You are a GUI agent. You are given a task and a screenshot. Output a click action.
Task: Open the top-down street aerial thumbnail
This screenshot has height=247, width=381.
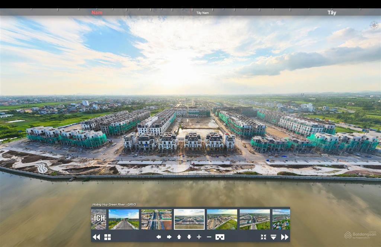[x=156, y=219]
